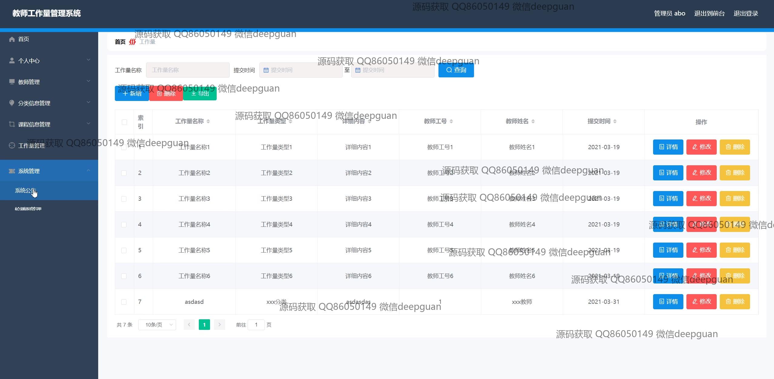Image resolution: width=774 pixels, height=379 pixels.
Task: Click the monitor icon beside 教师管理
Action: click(12, 82)
